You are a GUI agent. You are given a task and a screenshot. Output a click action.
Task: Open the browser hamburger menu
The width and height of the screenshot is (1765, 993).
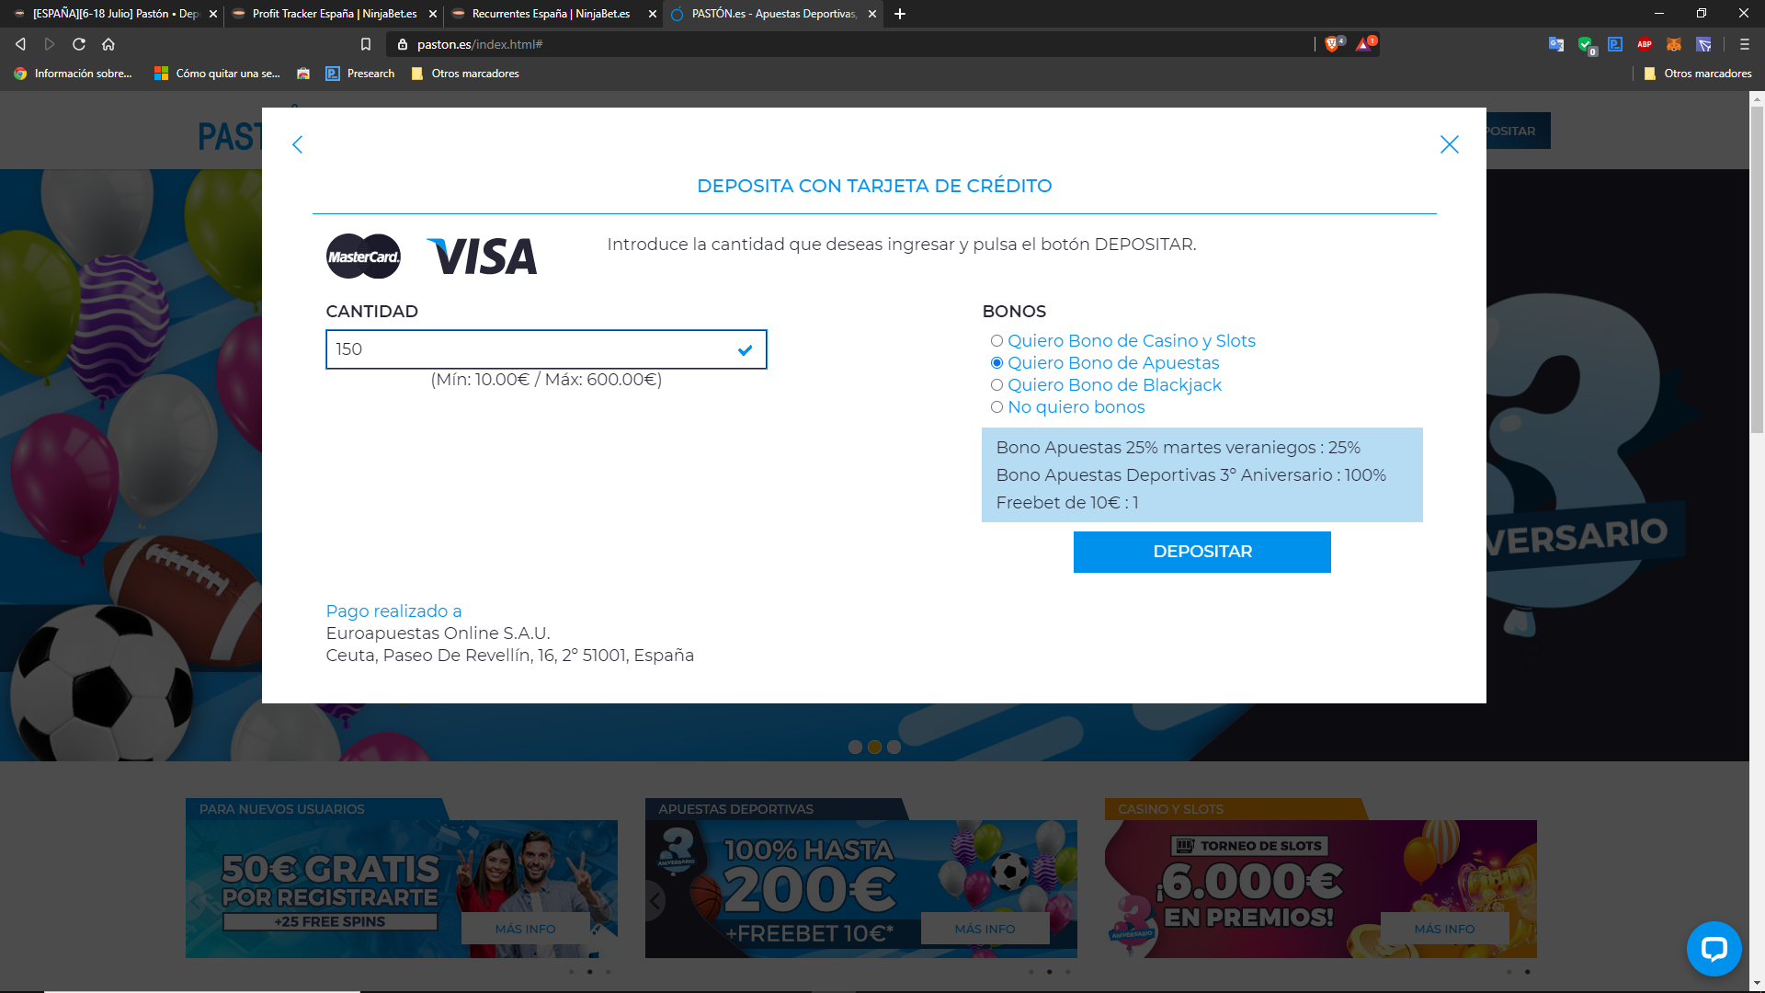coord(1745,44)
